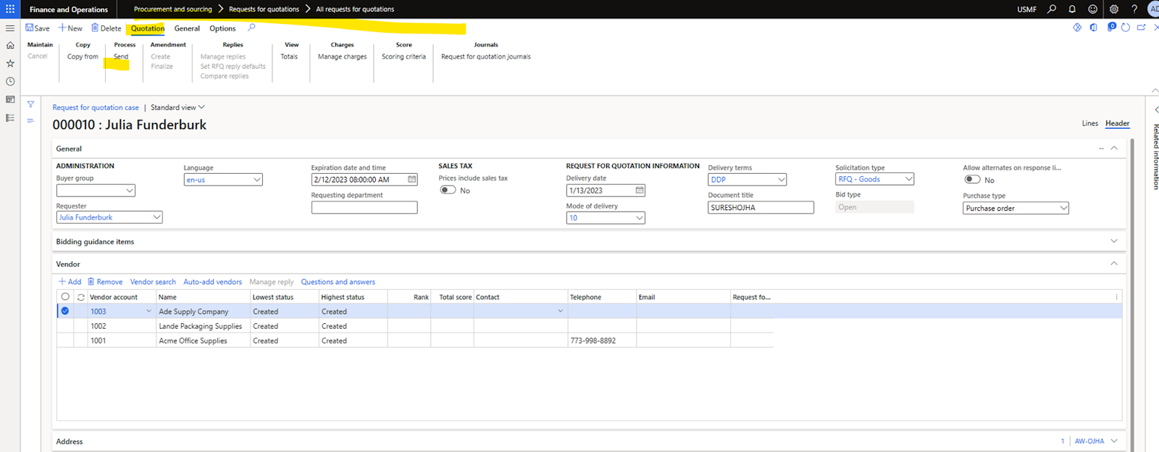Delete the current record
The width and height of the screenshot is (1159, 452).
[106, 28]
